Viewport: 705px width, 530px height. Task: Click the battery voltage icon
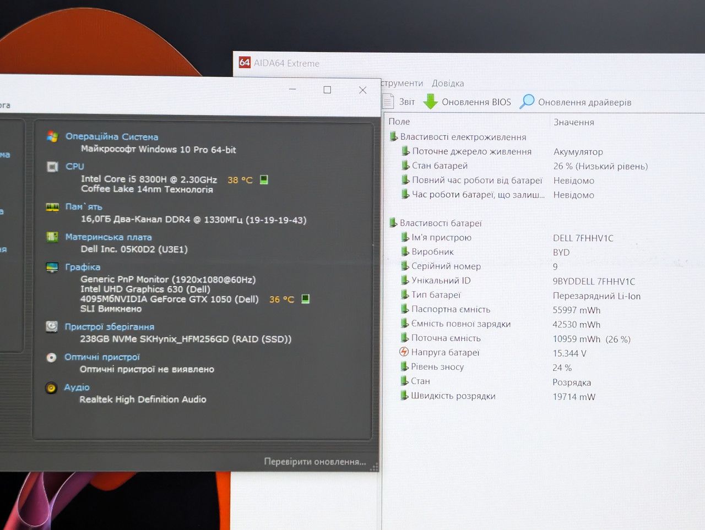[x=404, y=352]
